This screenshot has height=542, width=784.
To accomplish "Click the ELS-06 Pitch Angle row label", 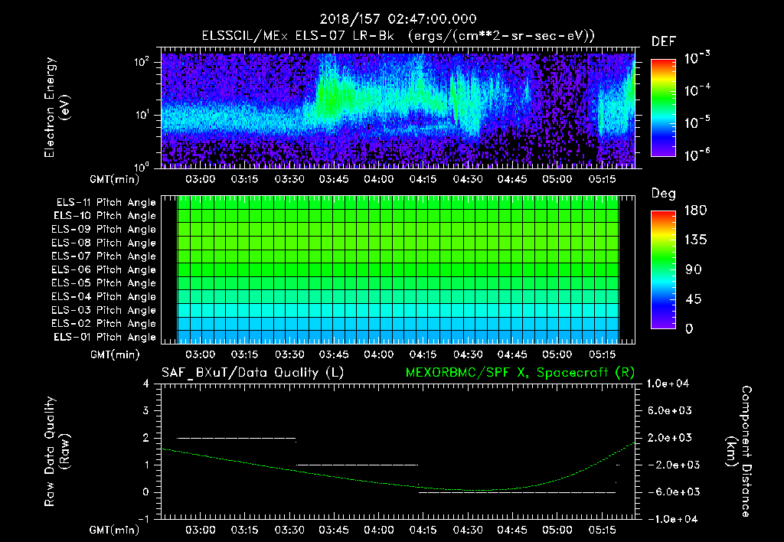I will (x=104, y=269).
